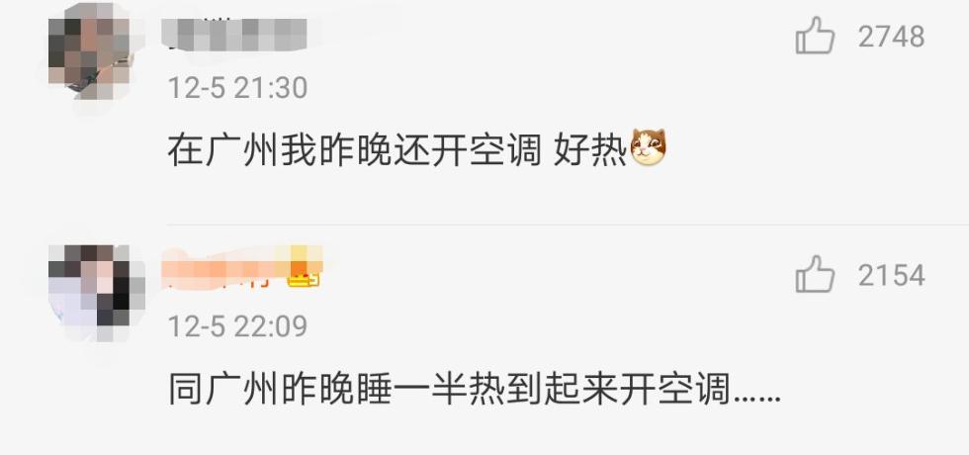Open the gray blurred username above 12-5 21:30
Image resolution: width=969 pixels, height=455 pixels.
point(235,34)
